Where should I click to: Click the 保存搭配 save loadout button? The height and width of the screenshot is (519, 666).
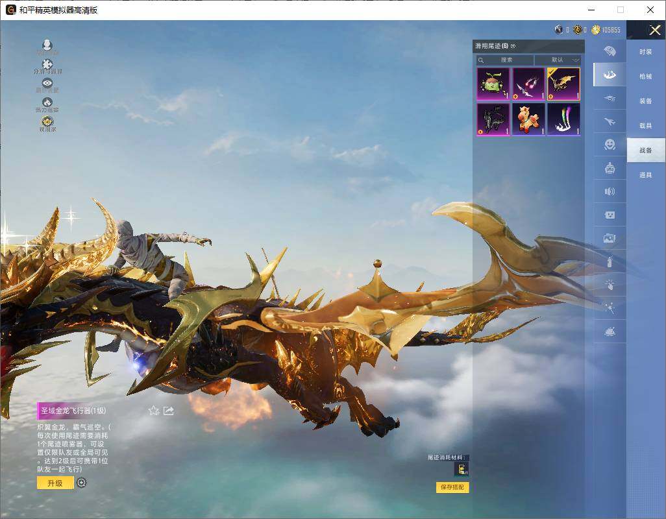pos(452,487)
